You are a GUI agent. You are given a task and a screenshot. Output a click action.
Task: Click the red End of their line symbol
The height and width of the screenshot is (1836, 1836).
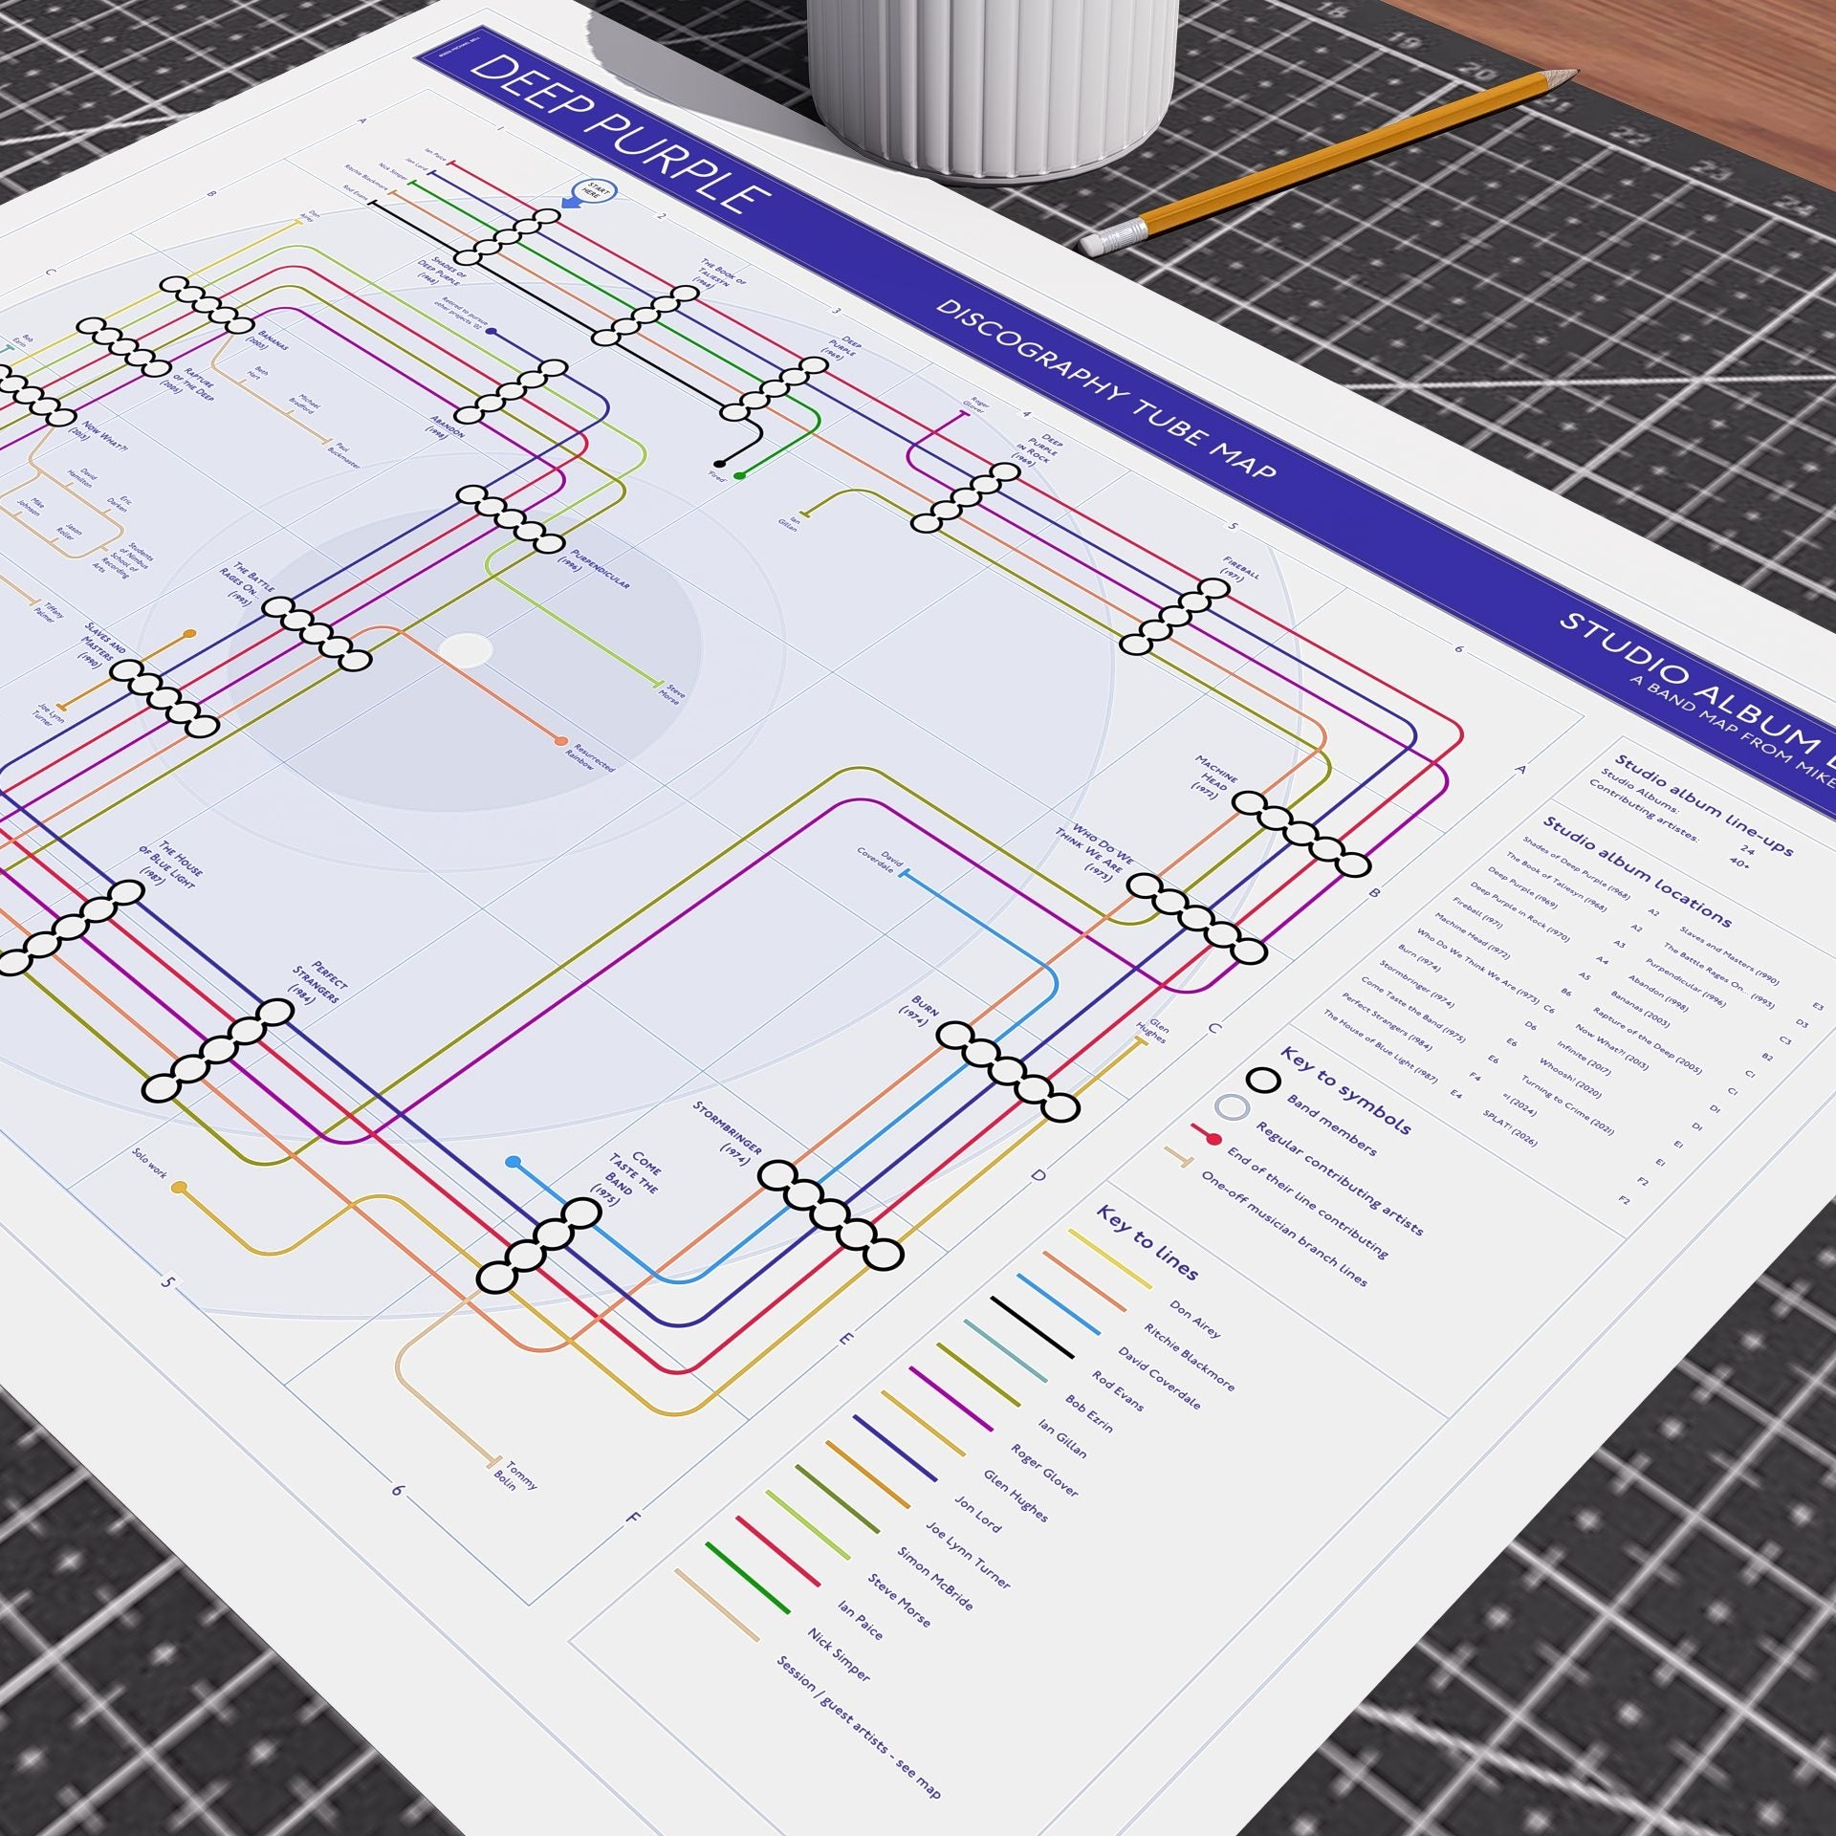tap(1206, 1135)
